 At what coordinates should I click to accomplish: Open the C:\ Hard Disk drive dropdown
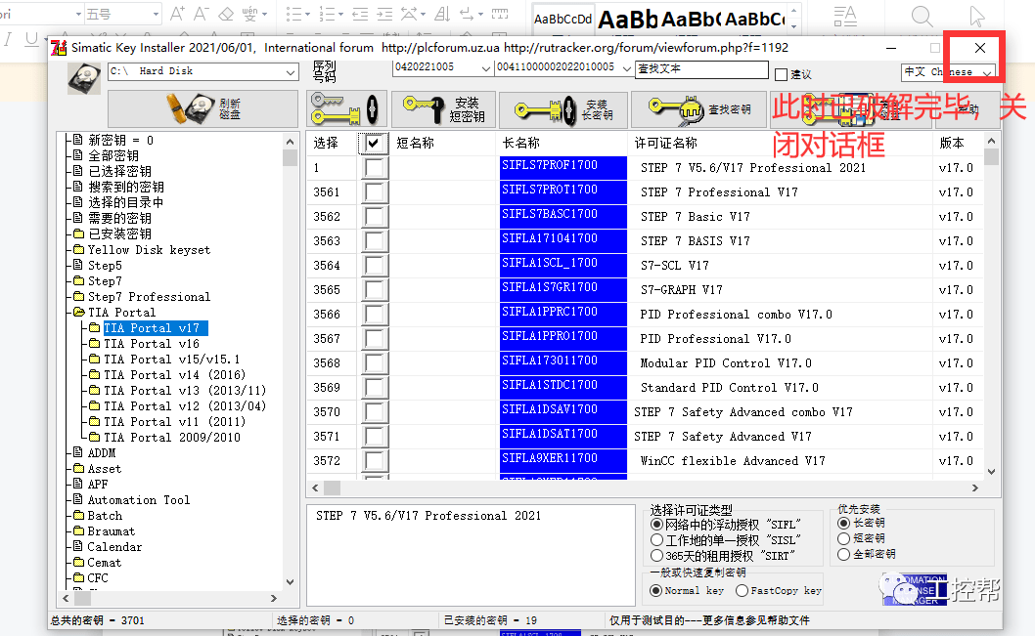(x=291, y=72)
